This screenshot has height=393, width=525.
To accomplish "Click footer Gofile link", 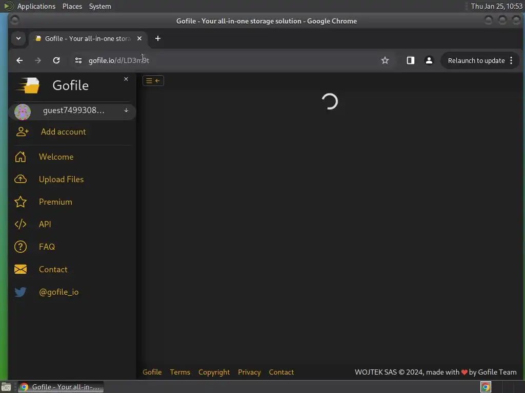I will pos(152,372).
